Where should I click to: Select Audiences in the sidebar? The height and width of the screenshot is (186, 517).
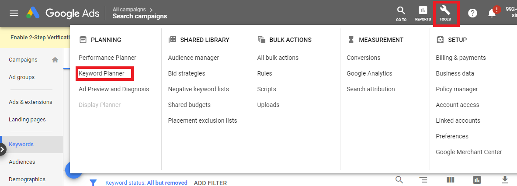click(22, 162)
